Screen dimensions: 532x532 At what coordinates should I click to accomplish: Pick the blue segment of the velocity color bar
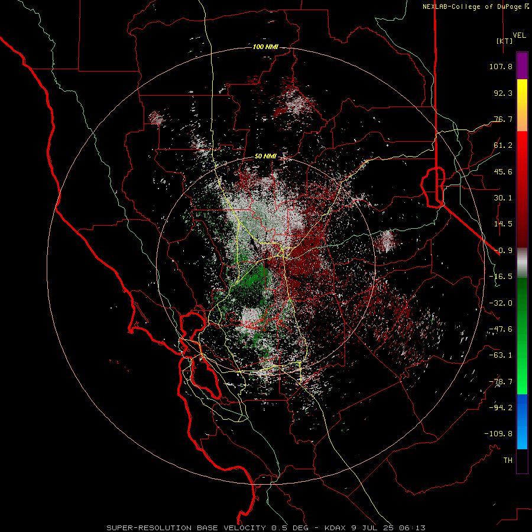522,421
